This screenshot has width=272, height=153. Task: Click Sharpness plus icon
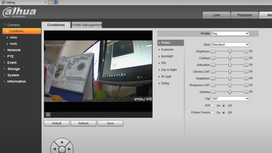pyautogui.click(x=246, y=79)
